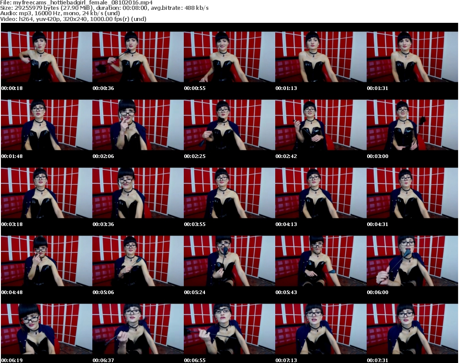Select the thumbnail at 00:05:24
The height and width of the screenshot is (363, 459).
[x=229, y=261]
